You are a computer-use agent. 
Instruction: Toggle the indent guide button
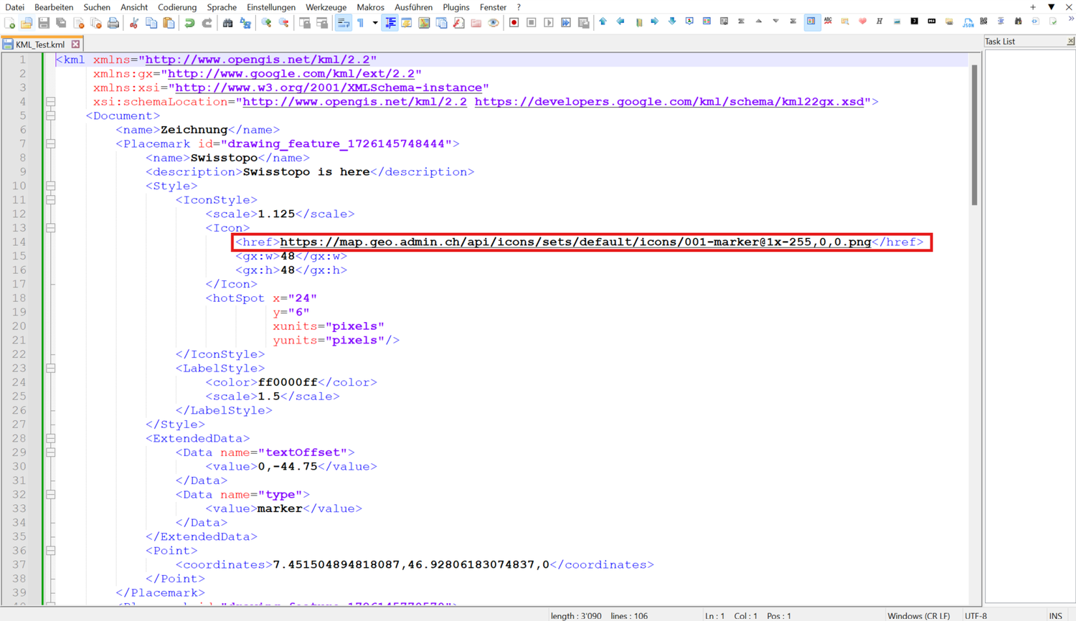click(390, 23)
